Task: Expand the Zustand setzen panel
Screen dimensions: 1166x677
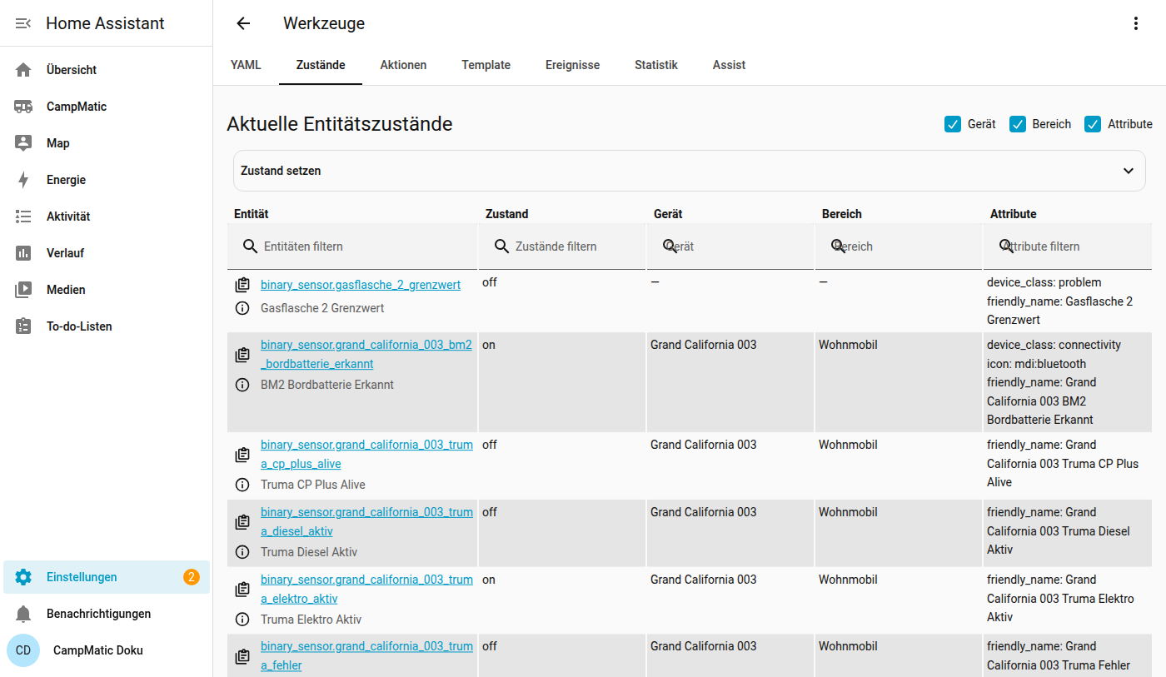Action: pyautogui.click(x=690, y=171)
